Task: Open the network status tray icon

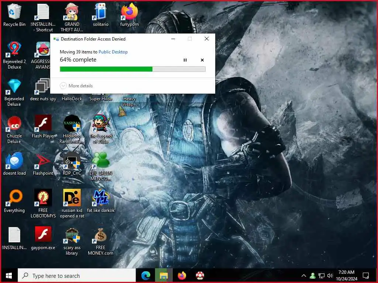Action: click(322, 276)
